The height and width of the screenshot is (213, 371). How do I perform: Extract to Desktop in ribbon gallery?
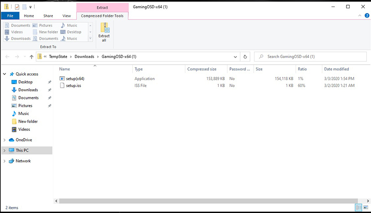(71, 32)
